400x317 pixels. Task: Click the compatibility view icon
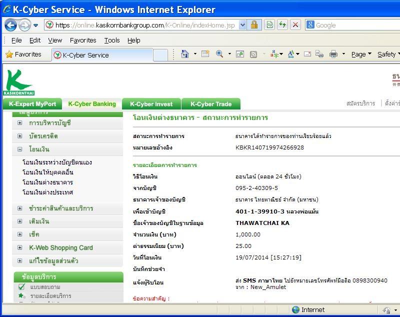pyautogui.click(x=269, y=25)
